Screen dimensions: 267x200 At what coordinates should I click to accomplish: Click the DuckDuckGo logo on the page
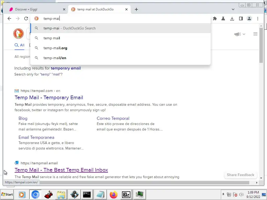pyautogui.click(x=19, y=34)
